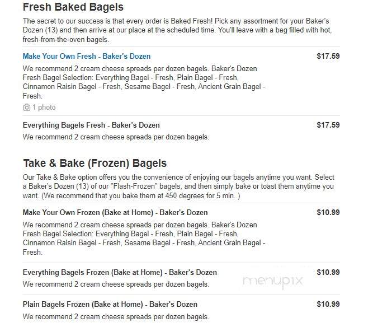Click the menupix watermark logo
This screenshot has height=327, width=373.
(x=272, y=282)
